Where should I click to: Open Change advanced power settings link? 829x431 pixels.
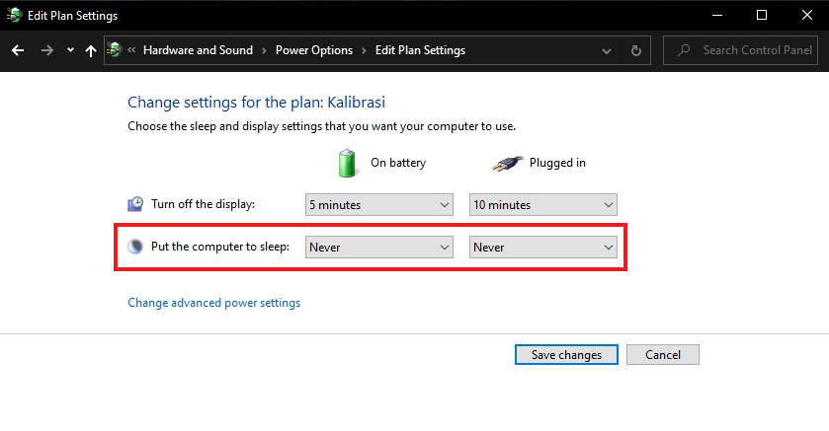pos(214,303)
